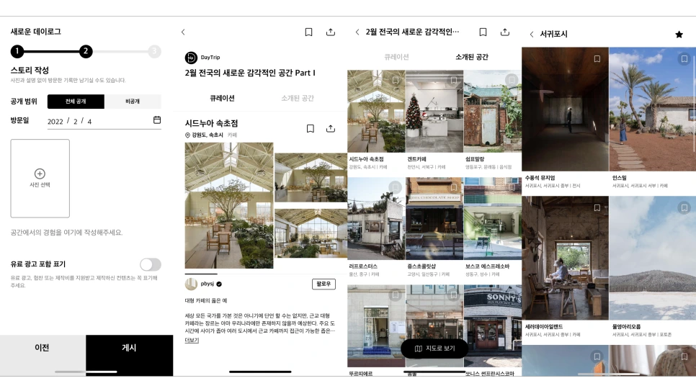This screenshot has width=696, height=391.
Task: Share the 시드누아 속초점 curation card
Action: tap(330, 129)
